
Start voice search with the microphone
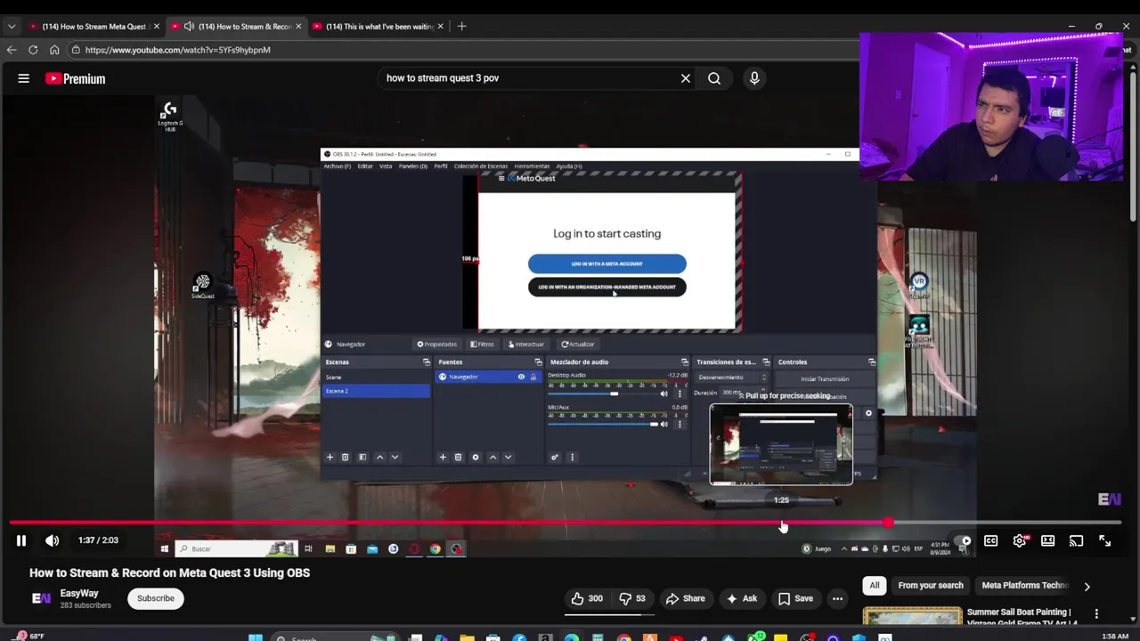[754, 78]
